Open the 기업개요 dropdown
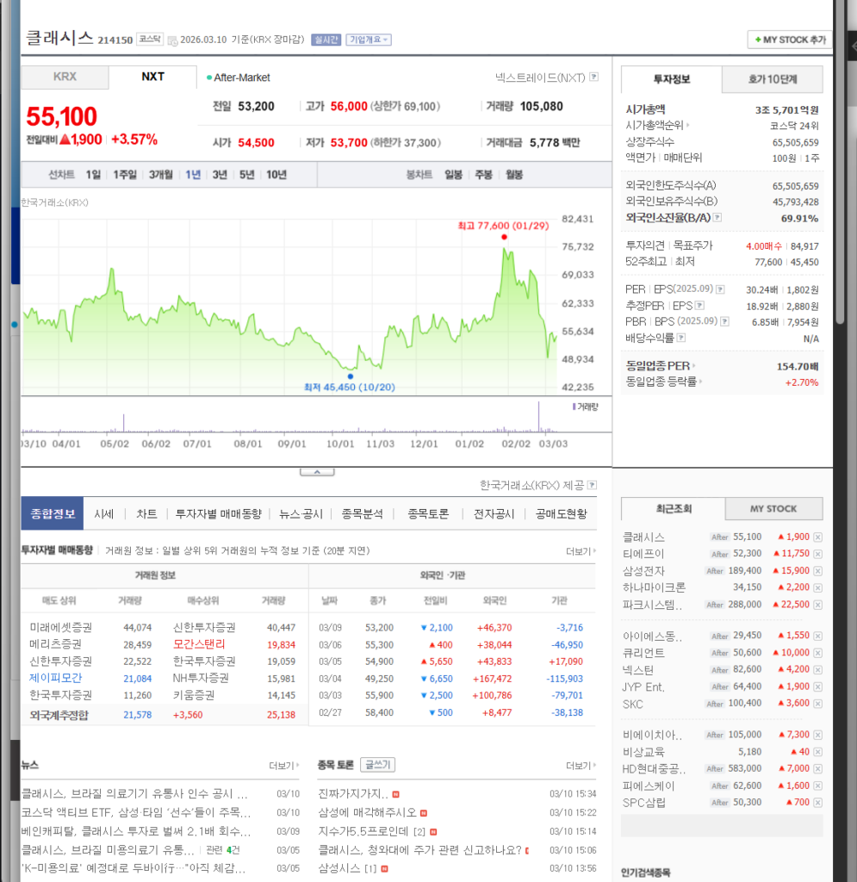The height and width of the screenshot is (882, 857). click(x=369, y=40)
